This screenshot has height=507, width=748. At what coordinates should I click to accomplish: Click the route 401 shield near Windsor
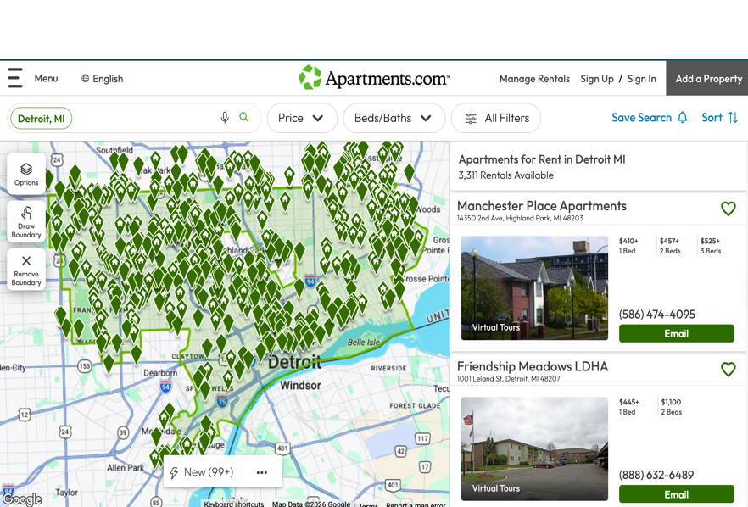pyautogui.click(x=282, y=448)
